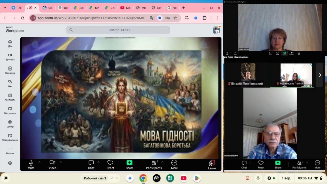This screenshot has height=184, width=327.
Task: Click the Search Ctrl+K field
Action: (118, 30)
